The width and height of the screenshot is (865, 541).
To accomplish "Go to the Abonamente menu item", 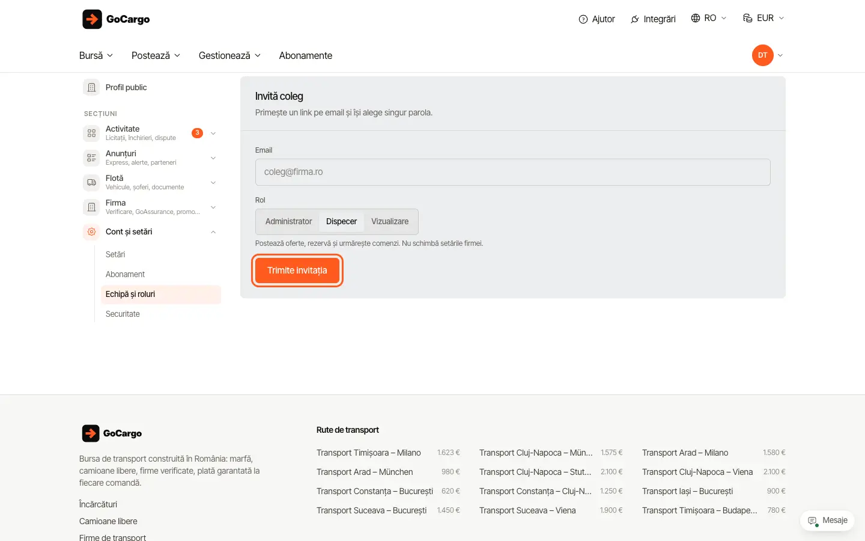I will [x=306, y=55].
